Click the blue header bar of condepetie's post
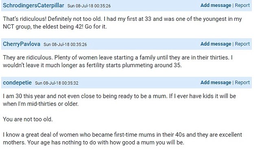This screenshot has width=258, height=149. 127,83
